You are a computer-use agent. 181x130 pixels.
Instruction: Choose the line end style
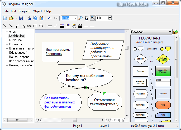[92, 26]
